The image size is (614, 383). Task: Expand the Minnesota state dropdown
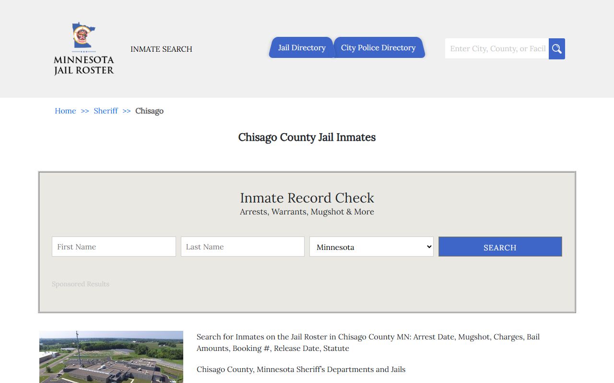371,247
